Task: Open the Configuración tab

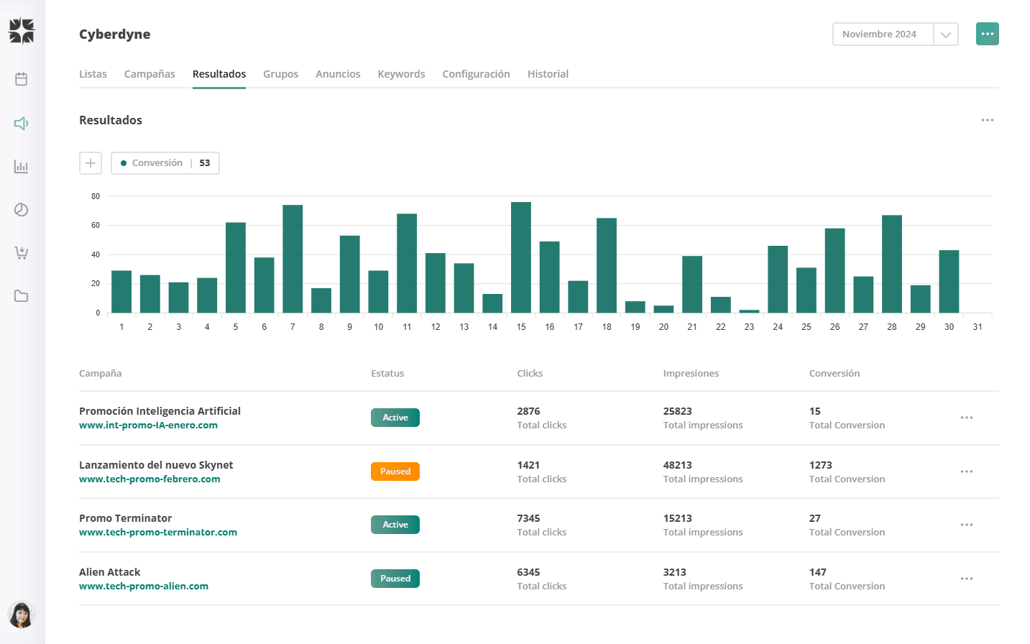Action: pos(476,73)
